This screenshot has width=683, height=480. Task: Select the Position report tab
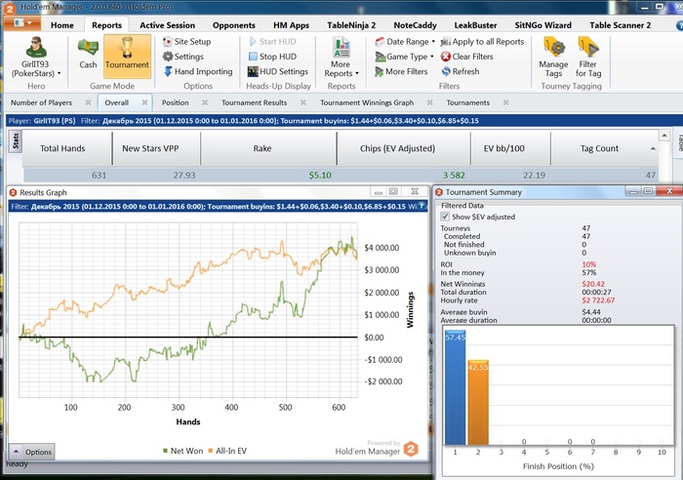point(175,102)
